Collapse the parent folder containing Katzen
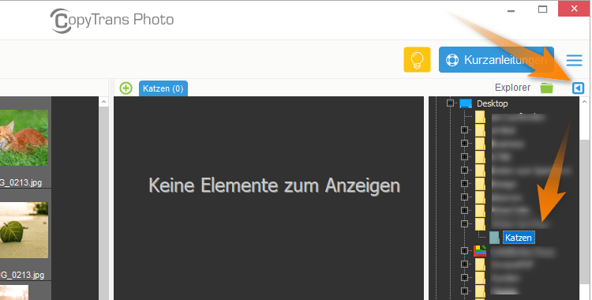This screenshot has width=592, height=300. (464, 223)
